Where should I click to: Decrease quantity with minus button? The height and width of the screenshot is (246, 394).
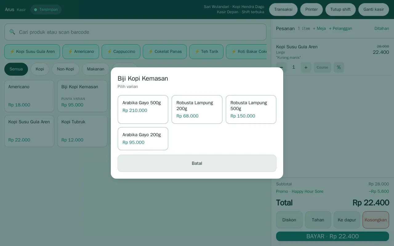pyautogui.click(x=281, y=67)
